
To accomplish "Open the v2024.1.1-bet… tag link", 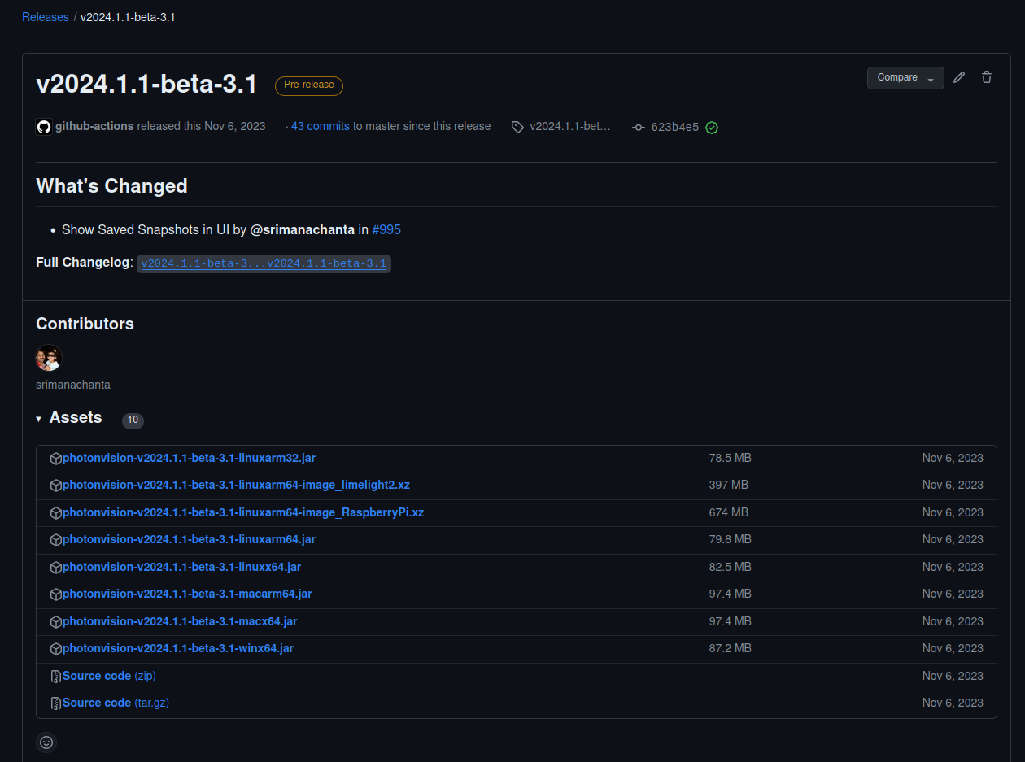I will click(569, 126).
